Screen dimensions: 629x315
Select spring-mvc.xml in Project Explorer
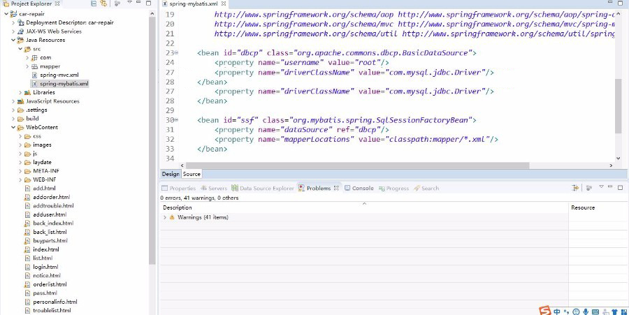pos(59,75)
